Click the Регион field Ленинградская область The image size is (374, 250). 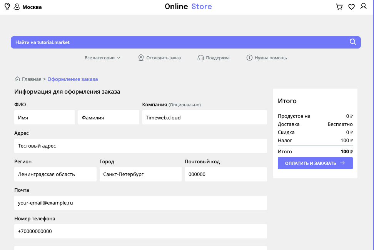[55, 174]
